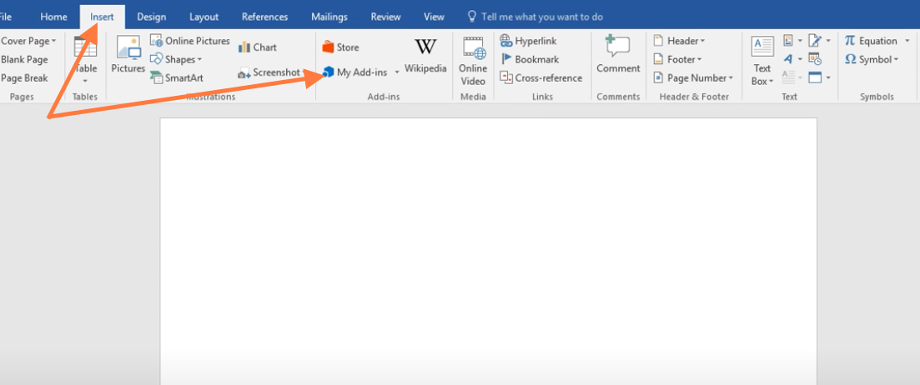Screen dimensions: 920x385
Task: Add a Hyperlink to the document
Action: coord(528,41)
